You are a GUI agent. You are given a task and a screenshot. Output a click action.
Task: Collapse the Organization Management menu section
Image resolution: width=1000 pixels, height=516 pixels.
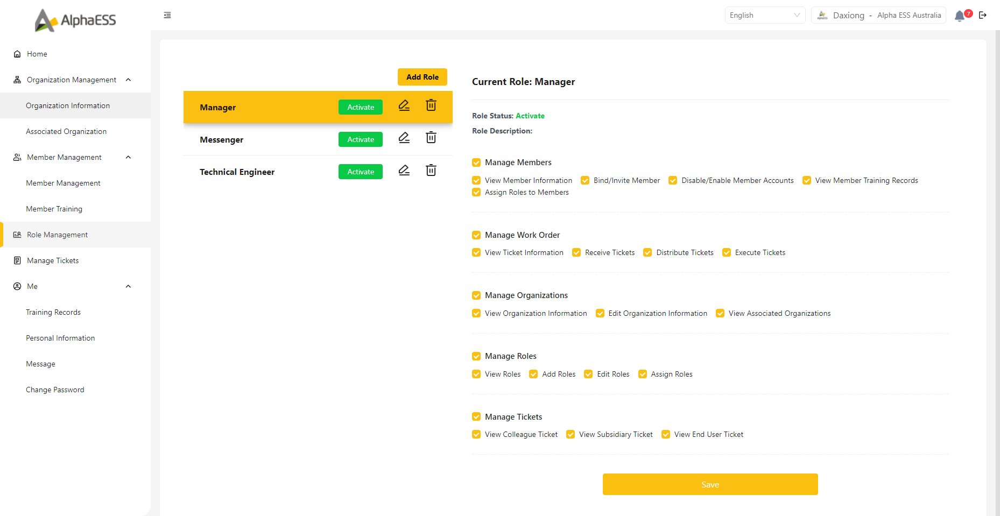point(128,80)
